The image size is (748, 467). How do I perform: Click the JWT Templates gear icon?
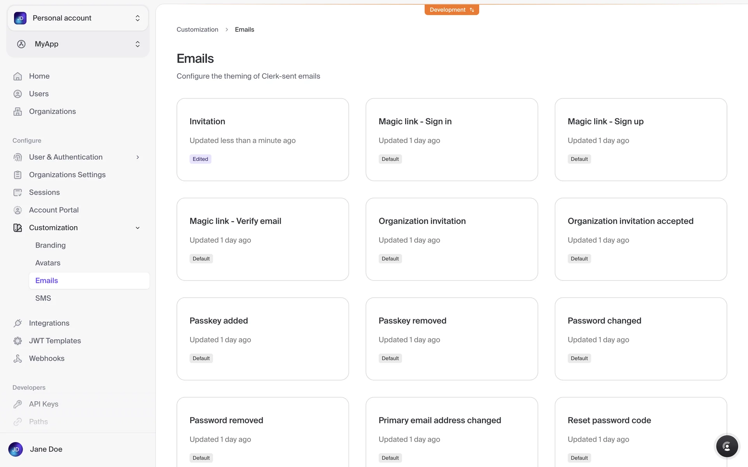pyautogui.click(x=18, y=341)
